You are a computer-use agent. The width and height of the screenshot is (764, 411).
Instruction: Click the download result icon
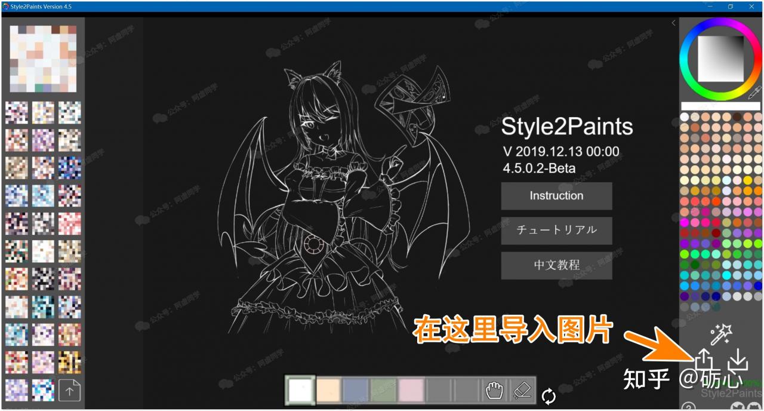[738, 359]
